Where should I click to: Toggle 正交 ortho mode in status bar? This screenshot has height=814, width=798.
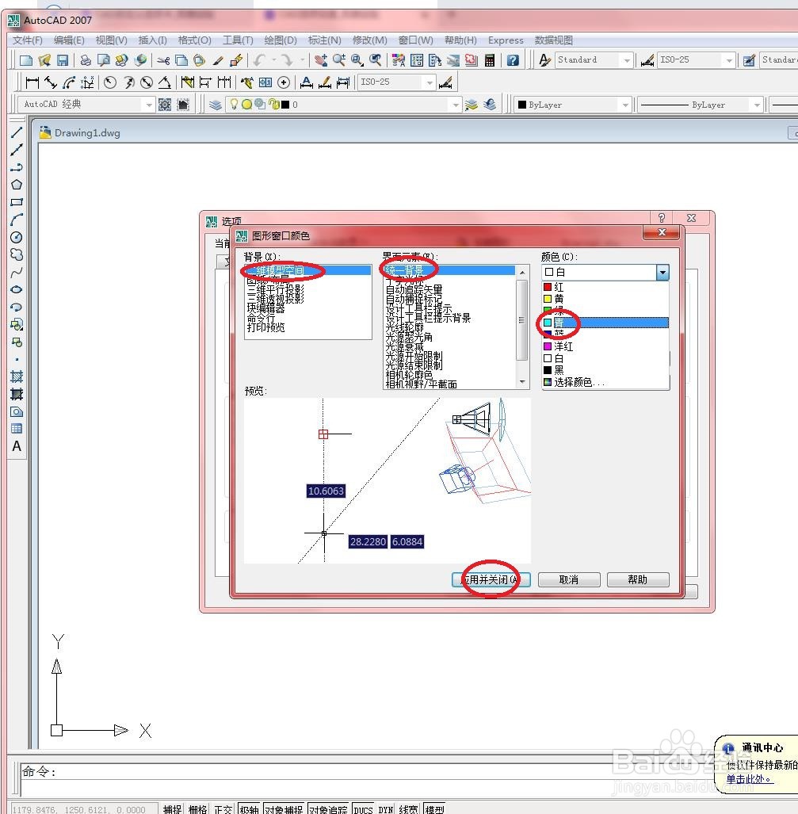223,808
